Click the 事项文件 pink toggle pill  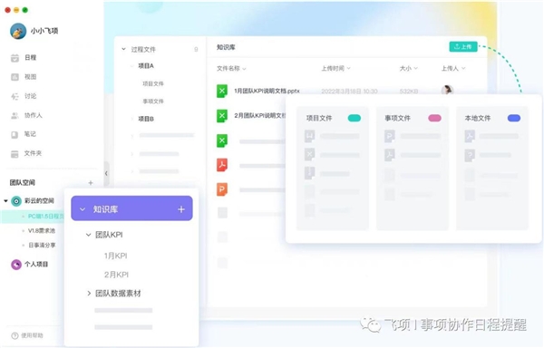pyautogui.click(x=434, y=118)
